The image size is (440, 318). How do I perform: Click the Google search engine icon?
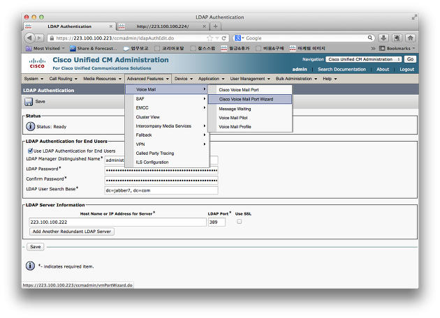(237, 38)
